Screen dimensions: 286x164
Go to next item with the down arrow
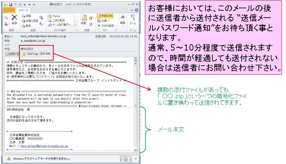[x=29, y=4]
